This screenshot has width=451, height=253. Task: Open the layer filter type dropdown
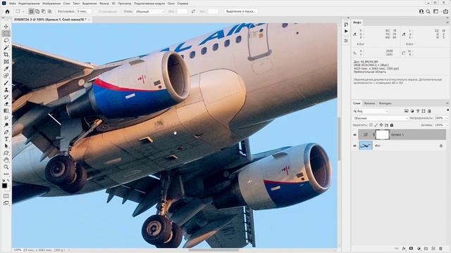(371, 111)
